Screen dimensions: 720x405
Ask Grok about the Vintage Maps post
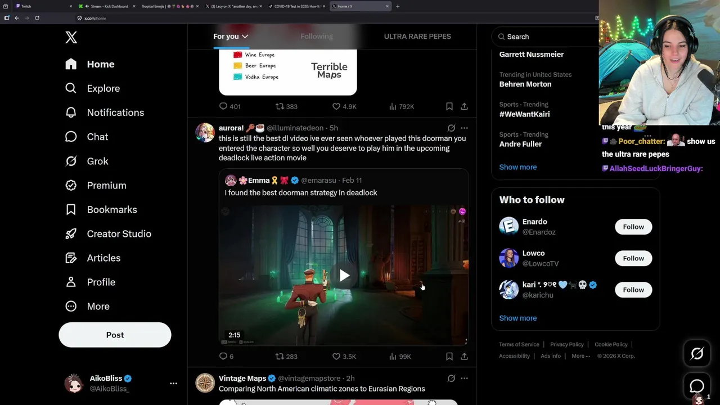(x=451, y=379)
